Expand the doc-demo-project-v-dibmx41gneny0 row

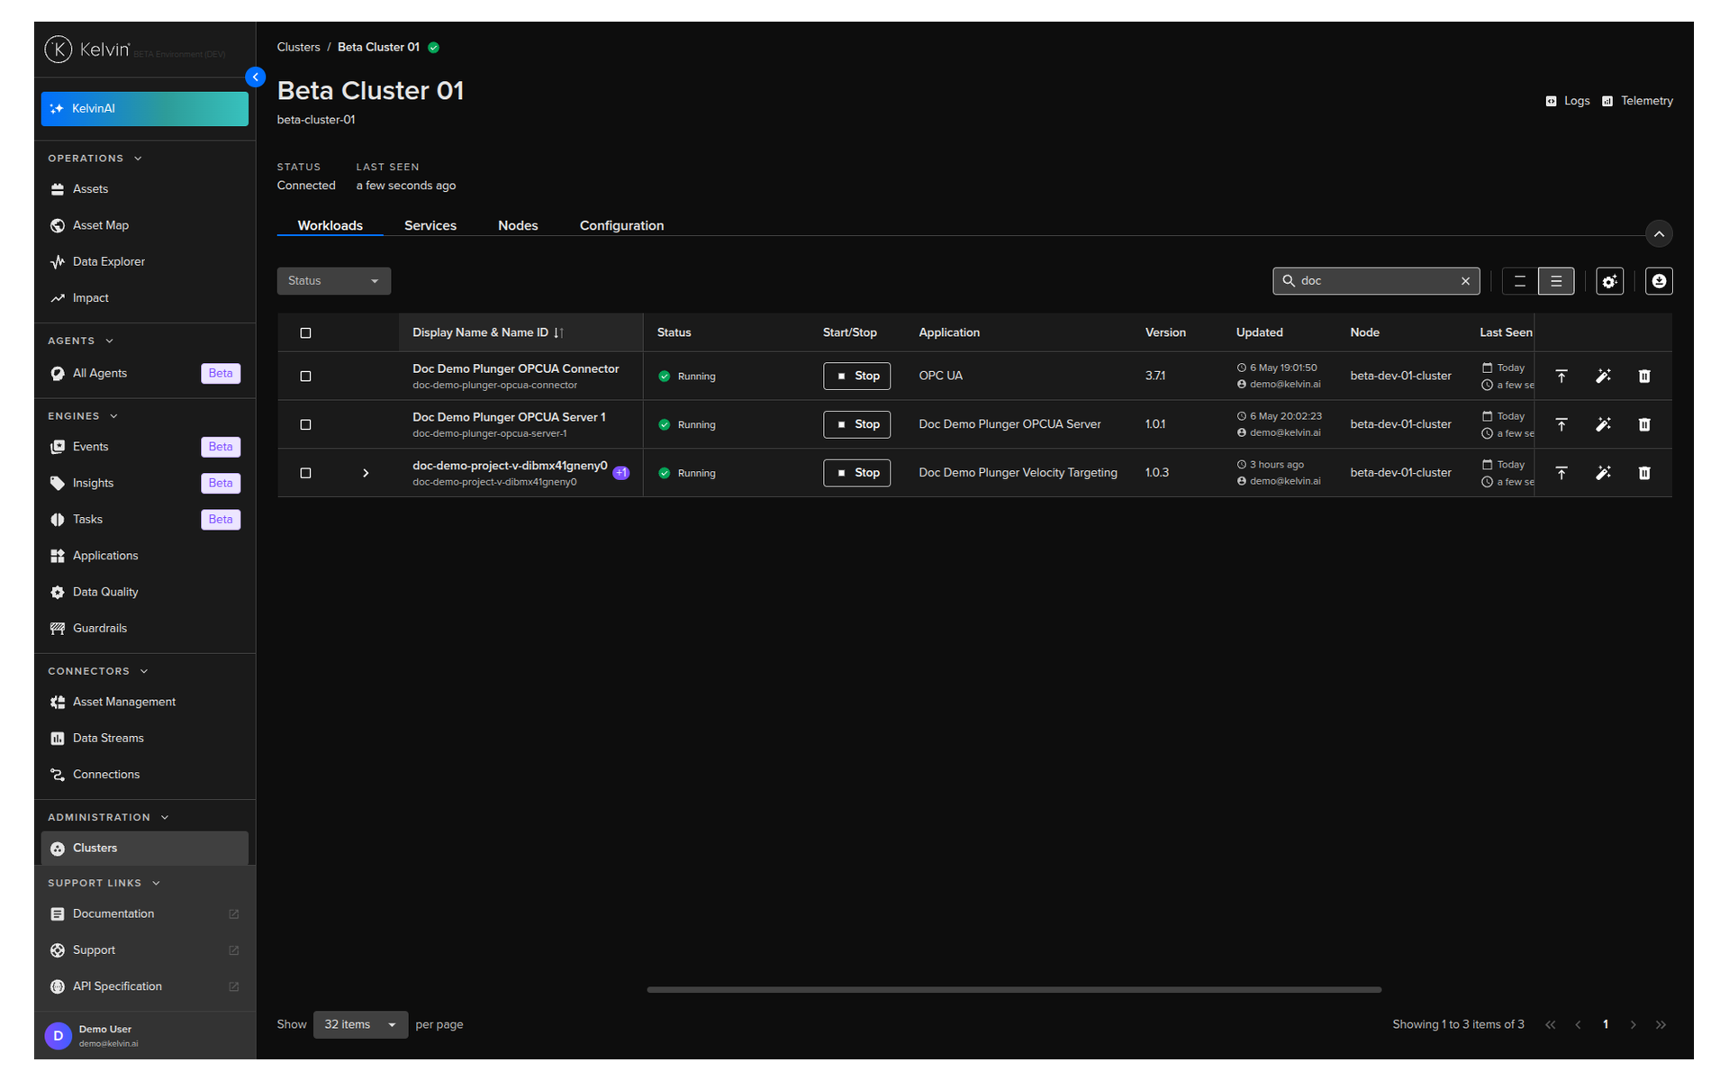[366, 473]
